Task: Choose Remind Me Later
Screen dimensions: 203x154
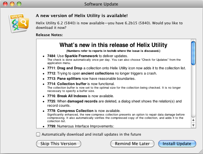Action: 132,144
